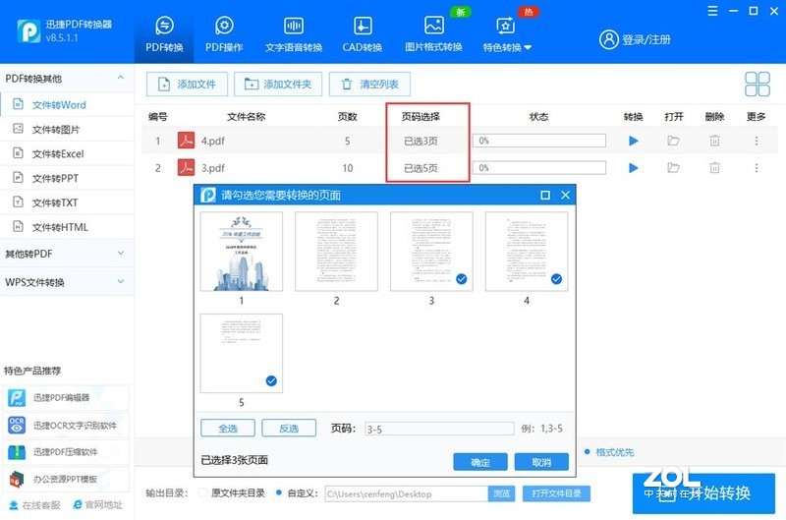Open the hamburger menu in title bar

coord(712,11)
